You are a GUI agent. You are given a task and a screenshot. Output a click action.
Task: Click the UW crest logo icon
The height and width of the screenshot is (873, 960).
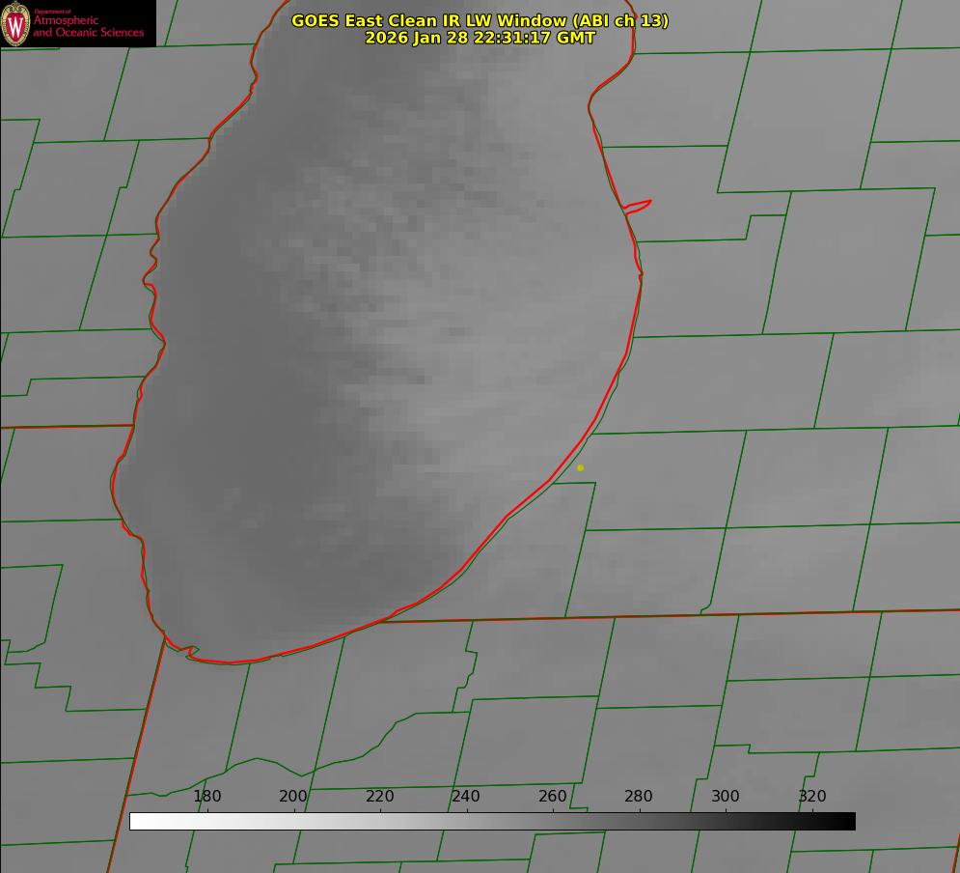[x=16, y=23]
